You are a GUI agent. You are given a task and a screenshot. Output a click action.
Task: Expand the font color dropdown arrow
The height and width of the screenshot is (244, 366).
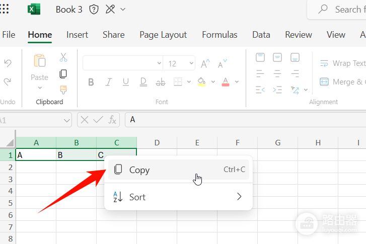click(237, 82)
